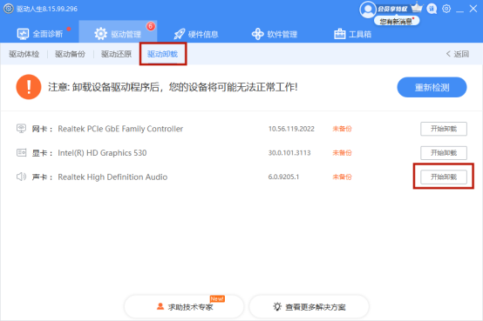
Task: Switch to the 全面诊断 tab
Action: [40, 34]
